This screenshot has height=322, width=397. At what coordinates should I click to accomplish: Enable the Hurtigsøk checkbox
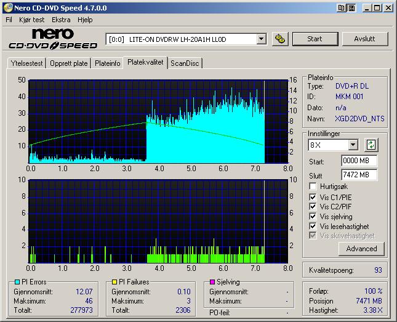(x=314, y=186)
